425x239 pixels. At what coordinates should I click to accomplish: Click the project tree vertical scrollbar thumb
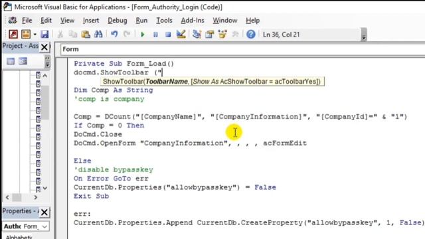coord(45,102)
